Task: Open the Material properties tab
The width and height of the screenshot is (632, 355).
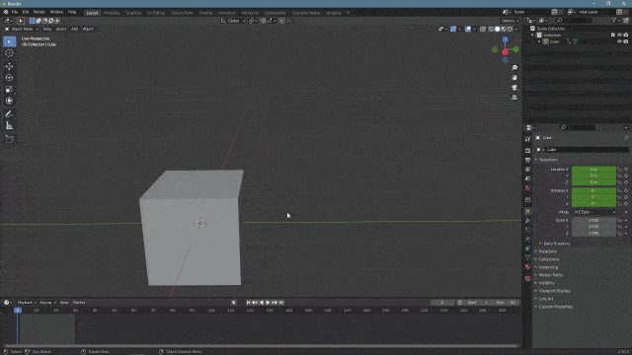Action: 527,267
